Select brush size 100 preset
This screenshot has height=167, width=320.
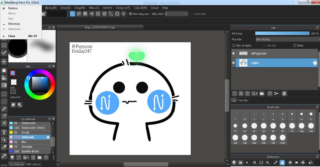[x=302, y=127]
